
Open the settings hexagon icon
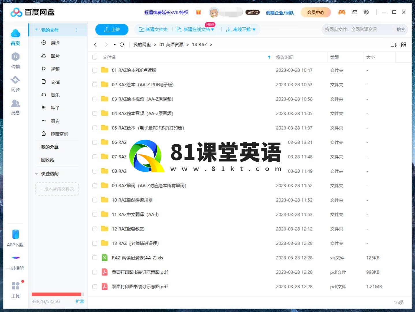(x=366, y=12)
